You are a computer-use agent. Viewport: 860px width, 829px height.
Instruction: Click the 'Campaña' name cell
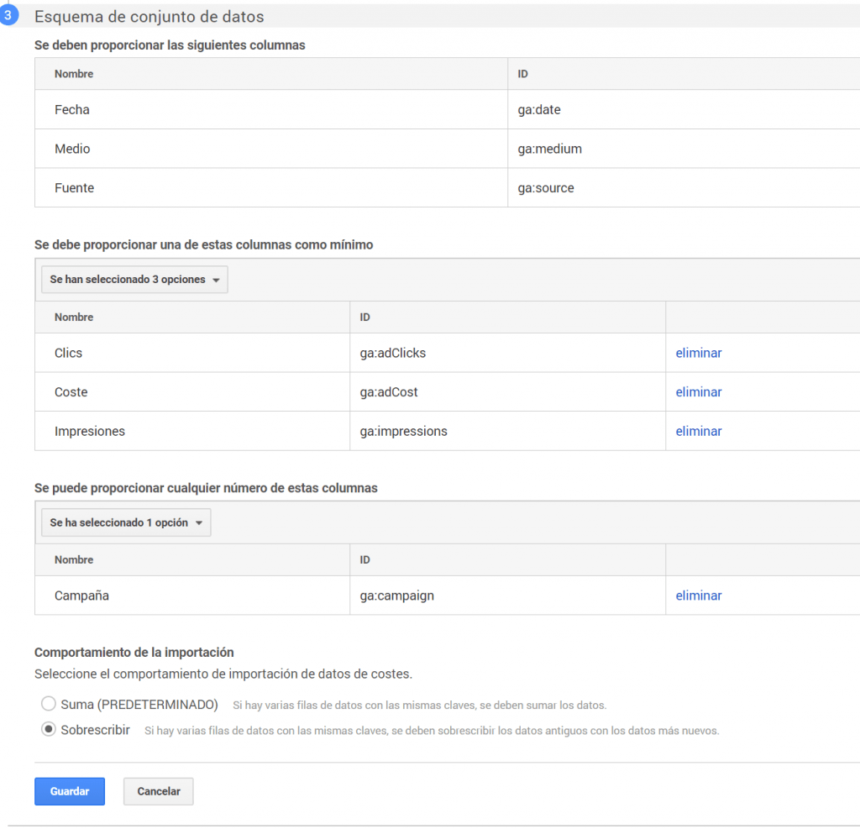click(192, 596)
